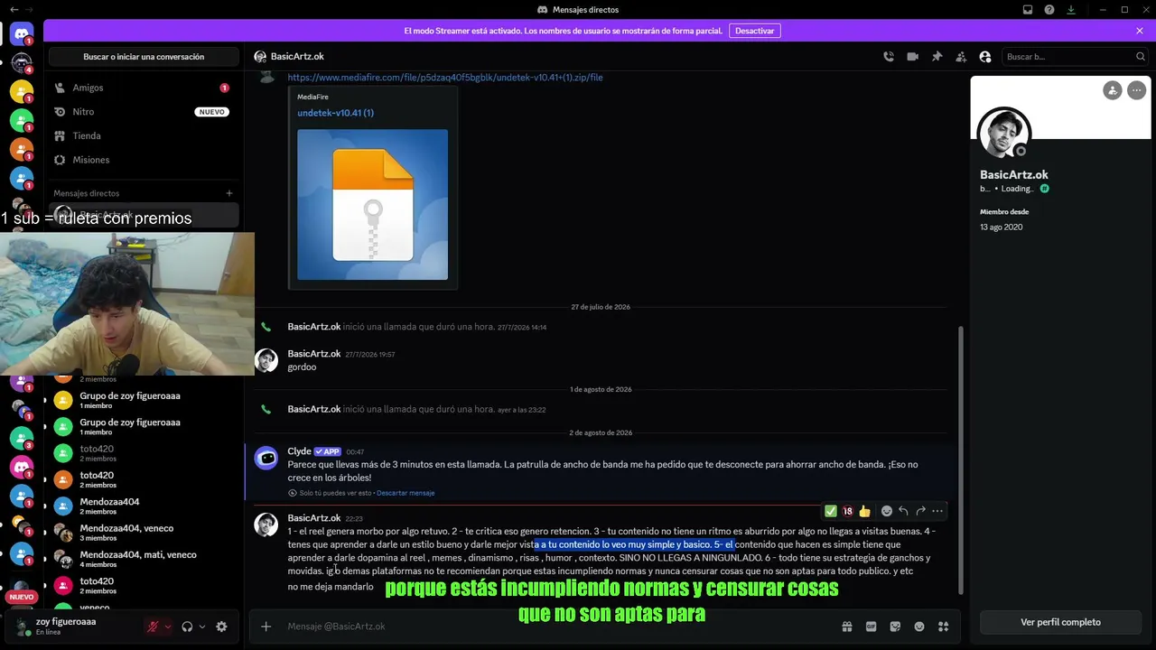Click BasicArtz.ok name in chat header
1156x650 pixels.
[297, 57]
